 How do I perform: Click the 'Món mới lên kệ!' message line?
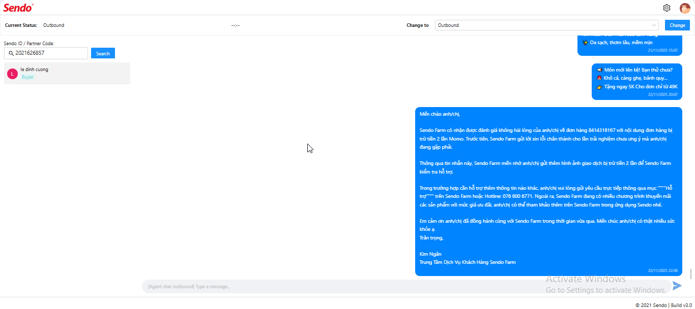[634, 70]
